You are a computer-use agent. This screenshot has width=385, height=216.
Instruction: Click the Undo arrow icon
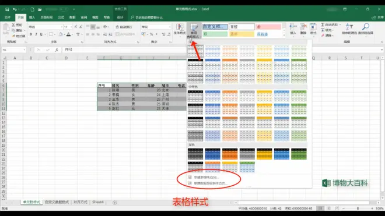tap(15, 9)
